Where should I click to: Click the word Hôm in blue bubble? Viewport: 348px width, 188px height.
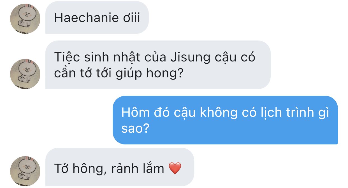(x=134, y=113)
